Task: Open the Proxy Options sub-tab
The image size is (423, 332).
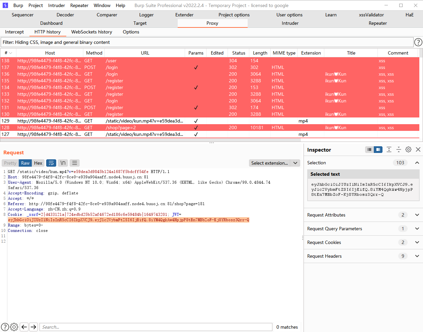Action: point(131,32)
